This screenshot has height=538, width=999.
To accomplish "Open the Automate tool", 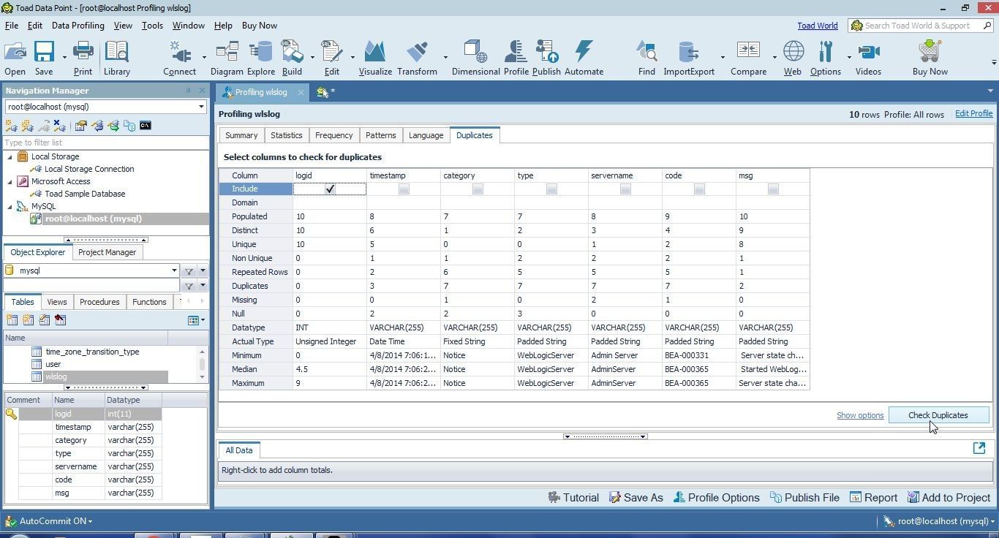I will 584,58.
